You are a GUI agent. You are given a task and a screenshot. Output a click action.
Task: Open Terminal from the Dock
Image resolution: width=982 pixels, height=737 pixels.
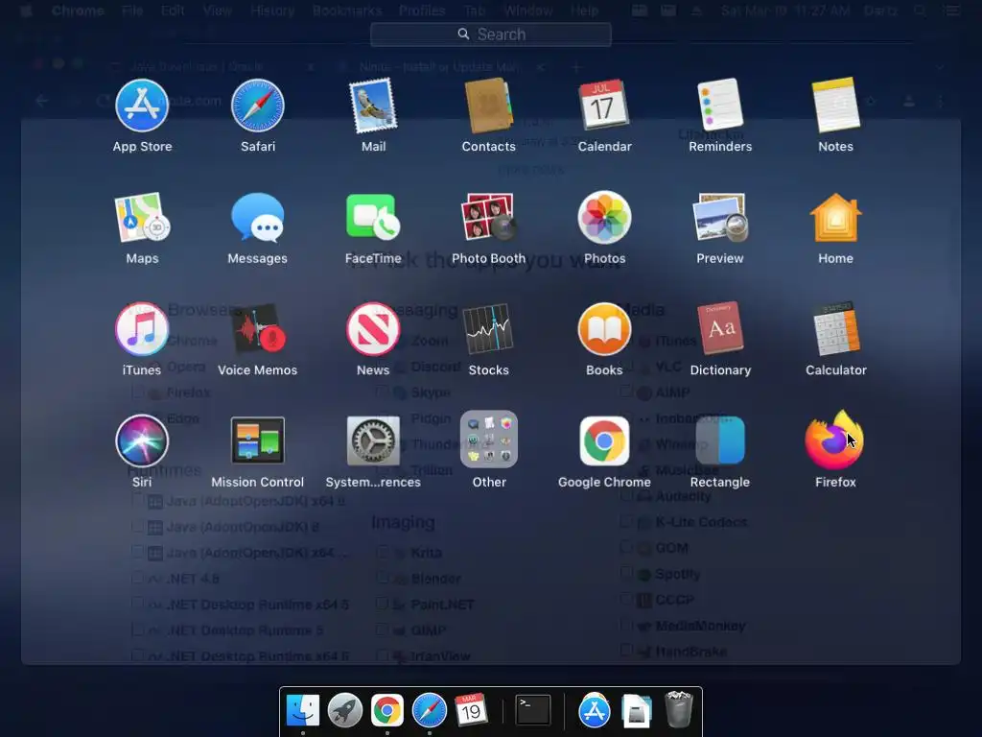coord(533,710)
